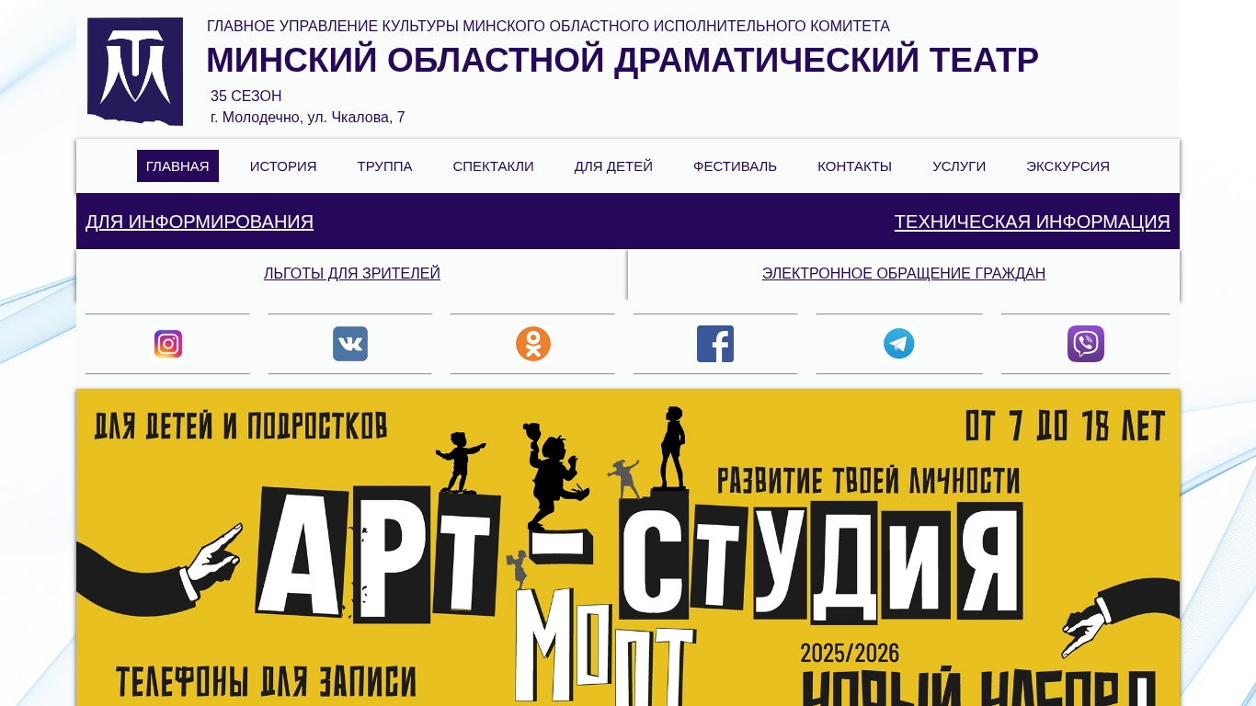Follow ЭЛЕКТРОННОЕ ОБРАЩЕНИЕ ГРАЖДАН link

click(904, 273)
